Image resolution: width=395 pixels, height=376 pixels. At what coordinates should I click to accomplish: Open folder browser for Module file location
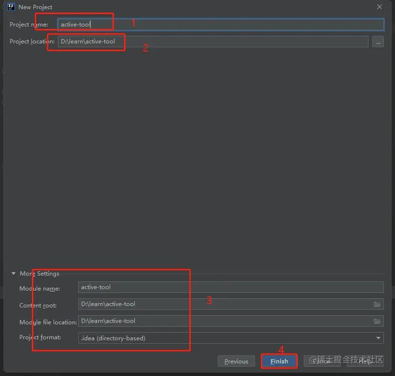click(377, 321)
